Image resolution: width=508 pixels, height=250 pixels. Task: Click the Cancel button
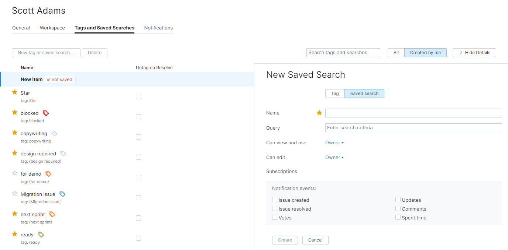[315, 240]
